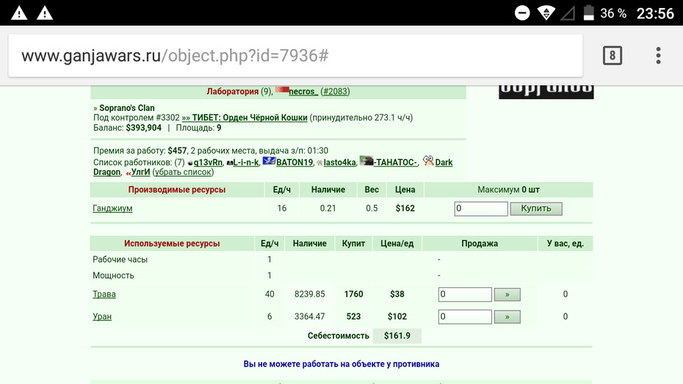Tap the Себестоимость value $161.9
683x384 pixels.
point(397,336)
